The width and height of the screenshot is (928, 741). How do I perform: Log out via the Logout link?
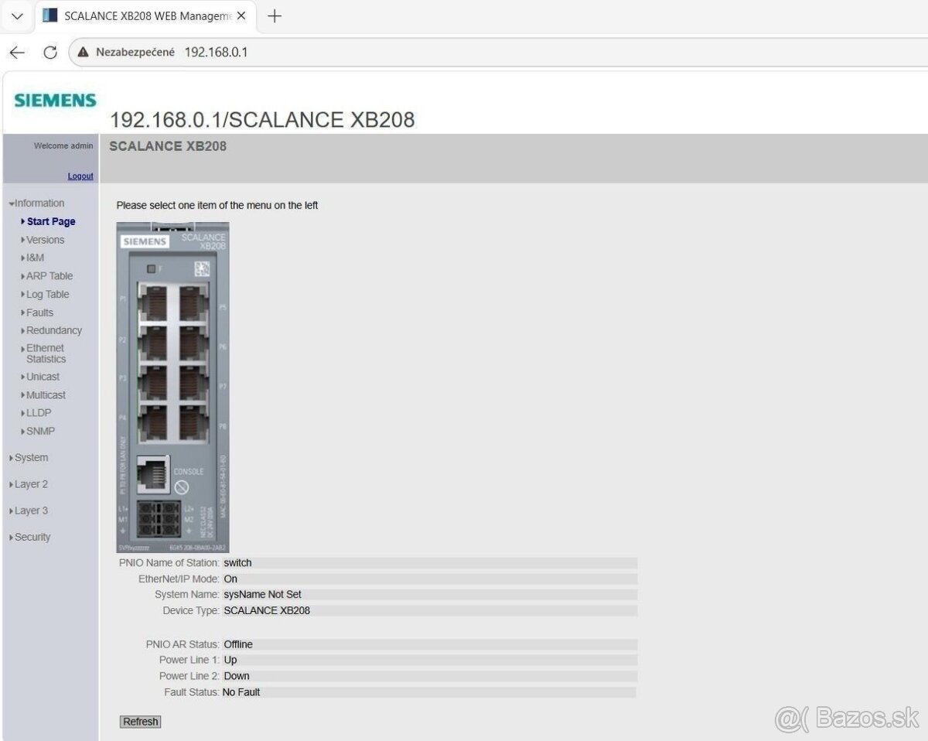80,176
